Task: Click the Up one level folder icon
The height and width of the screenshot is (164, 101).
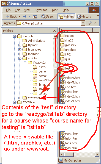Action: pos(35,16)
